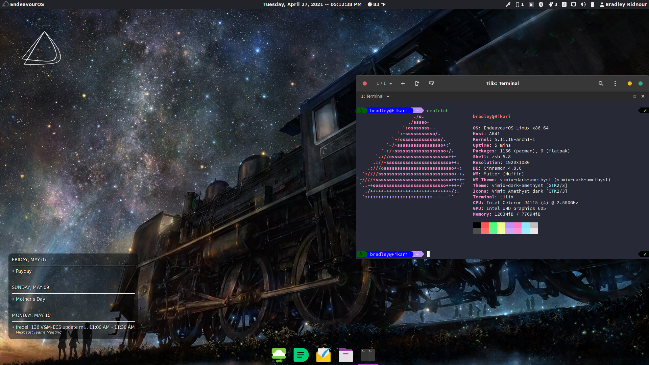Add a terminal to the right in Tilix

point(417,83)
